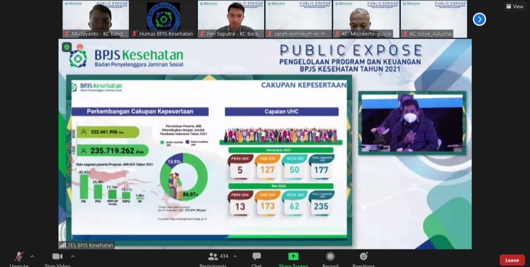Screen dimensions: 530x267
Task: Click the participant count 434
Action: click(224, 256)
